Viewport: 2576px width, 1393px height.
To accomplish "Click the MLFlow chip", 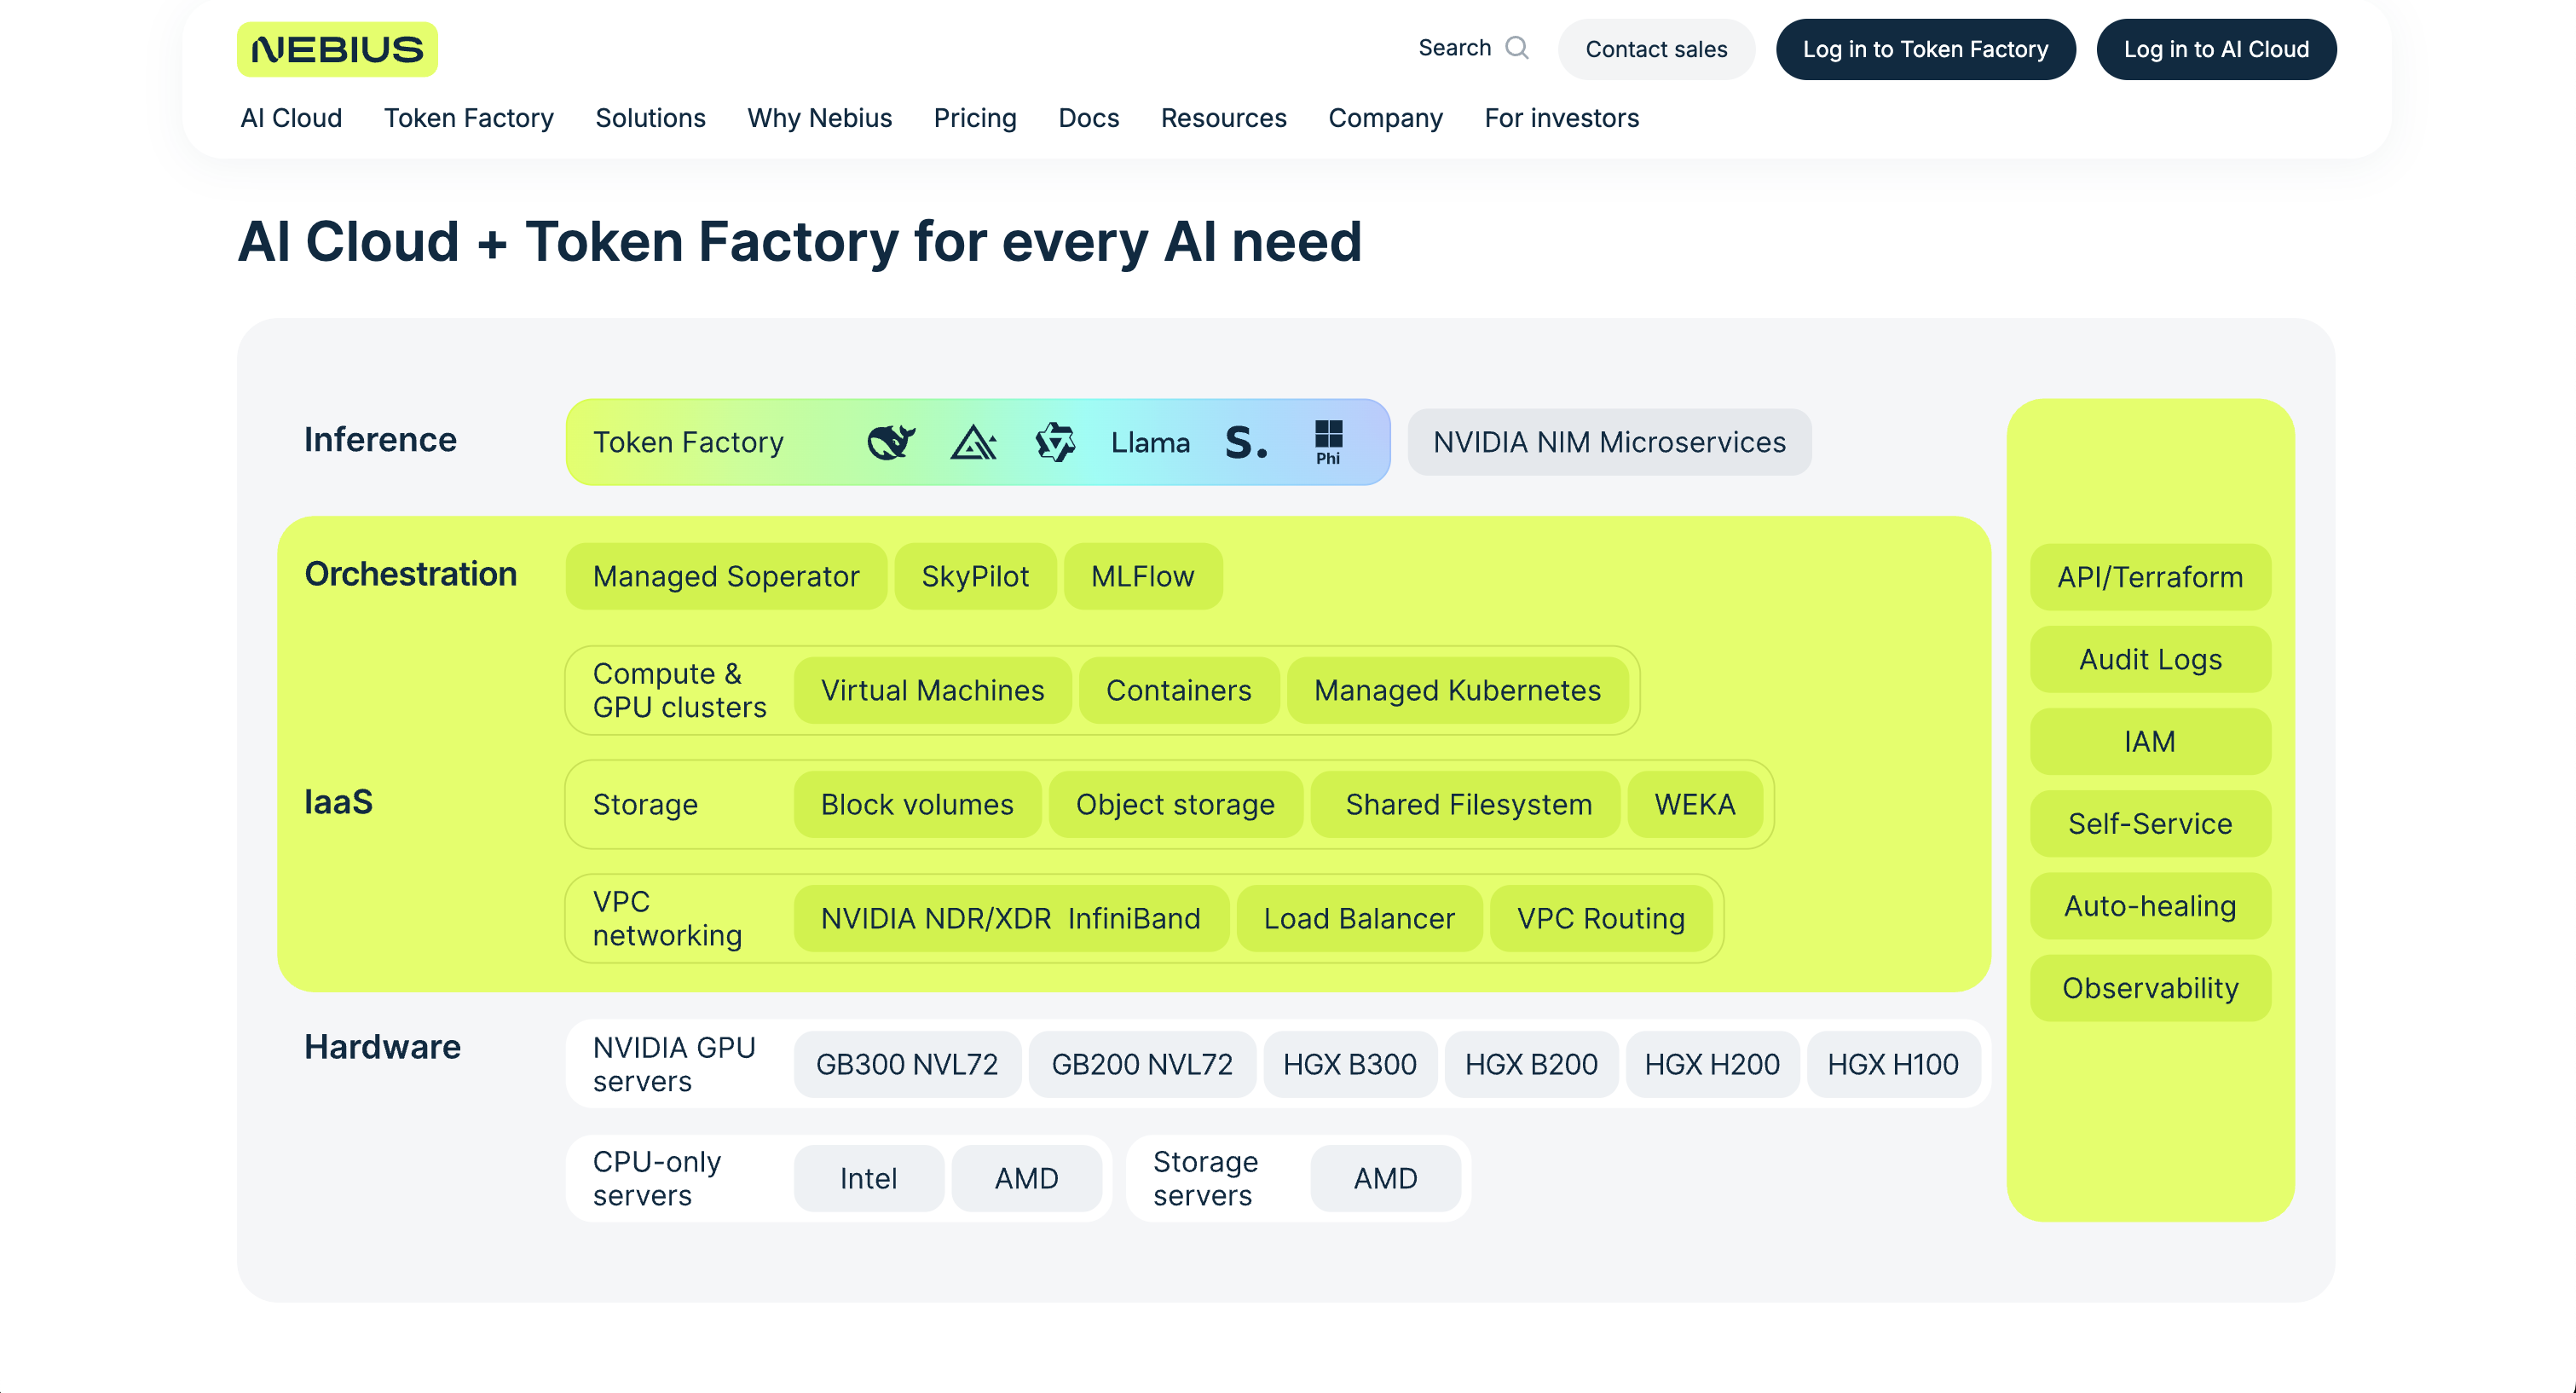I will 1143,576.
